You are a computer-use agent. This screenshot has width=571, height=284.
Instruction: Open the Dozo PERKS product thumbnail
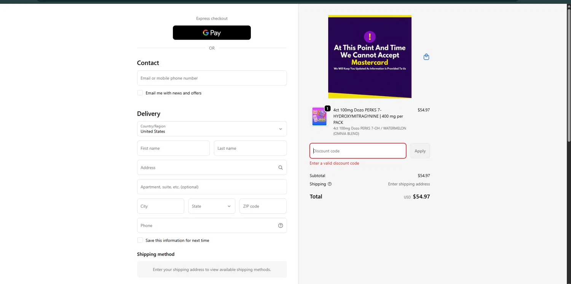[x=319, y=116]
